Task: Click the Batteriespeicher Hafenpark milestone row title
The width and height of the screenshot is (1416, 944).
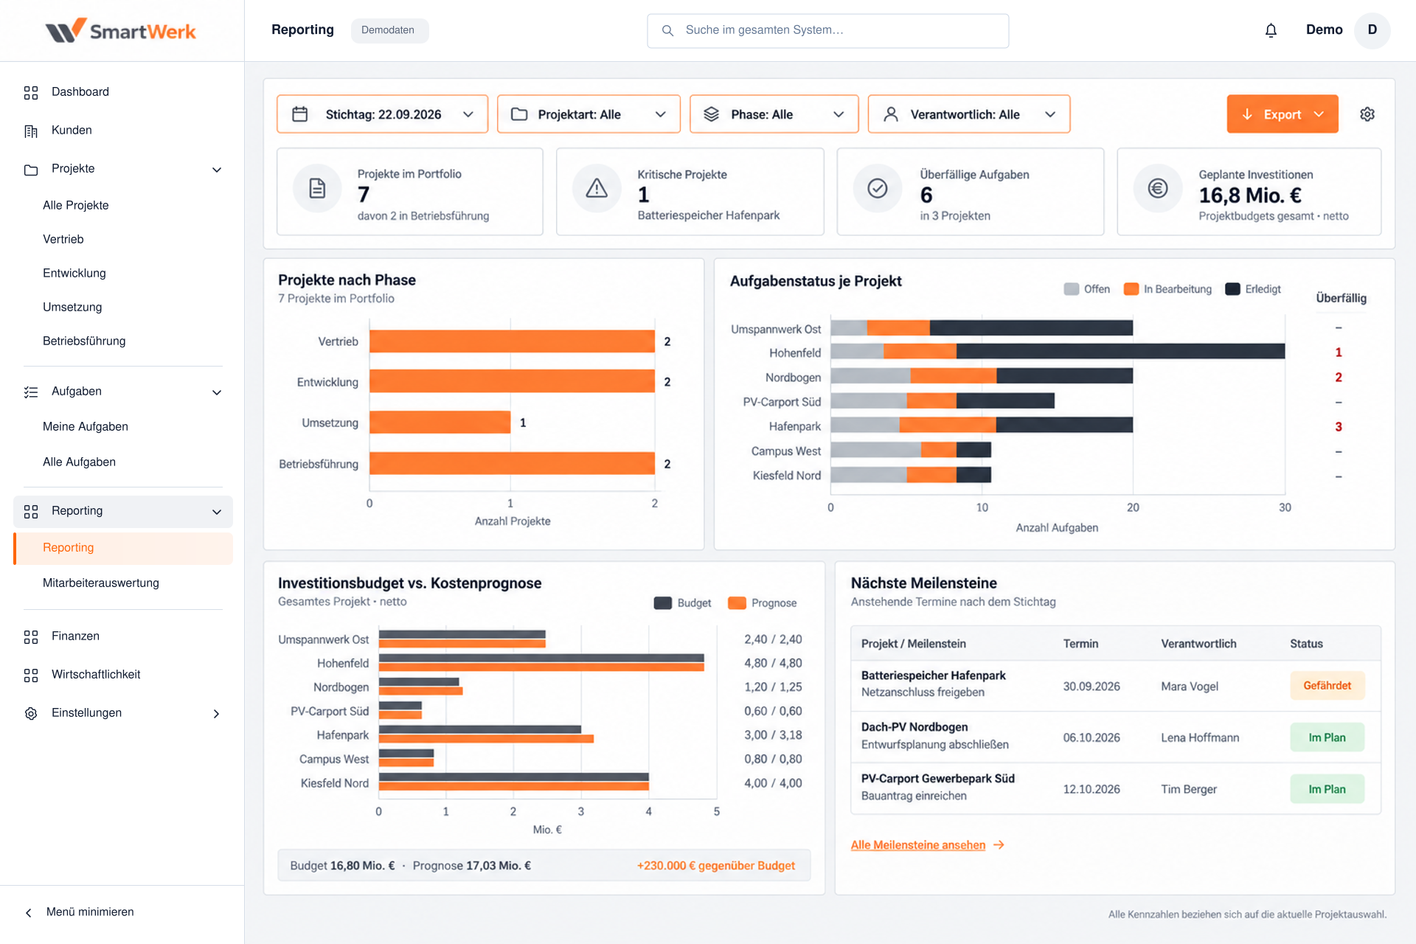Action: coord(933,676)
